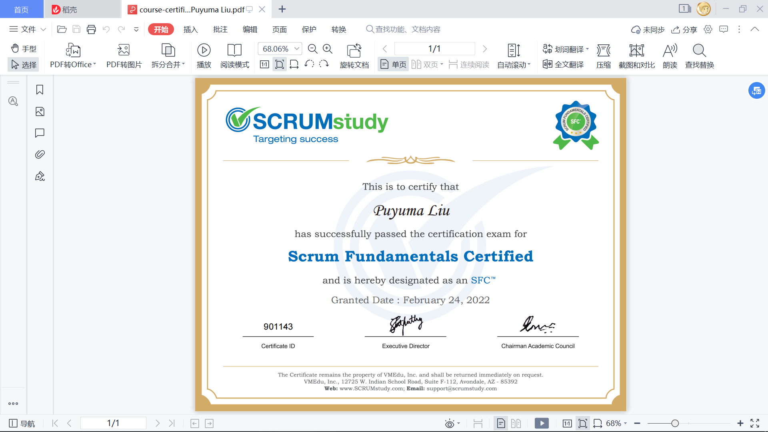Click the 未同步 sync status button
768x432 pixels.
pos(648,30)
